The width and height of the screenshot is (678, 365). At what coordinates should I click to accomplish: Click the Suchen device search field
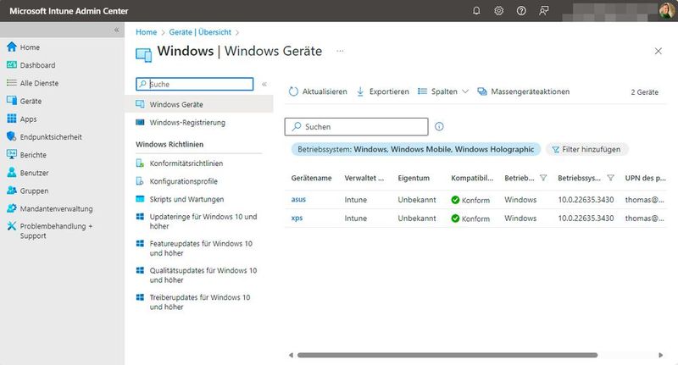(x=356, y=126)
